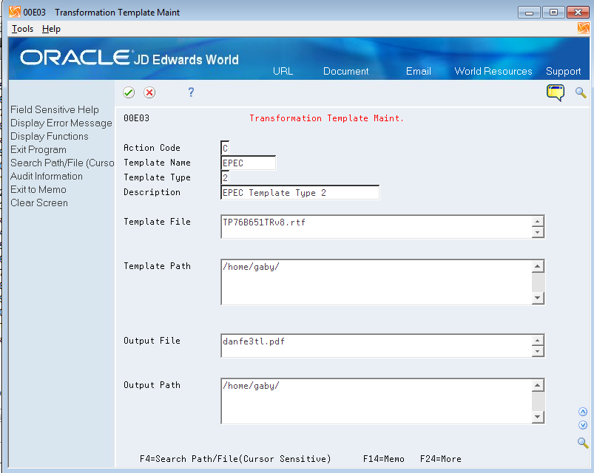
Task: Click the 00E03 program ID text
Action: [x=136, y=118]
